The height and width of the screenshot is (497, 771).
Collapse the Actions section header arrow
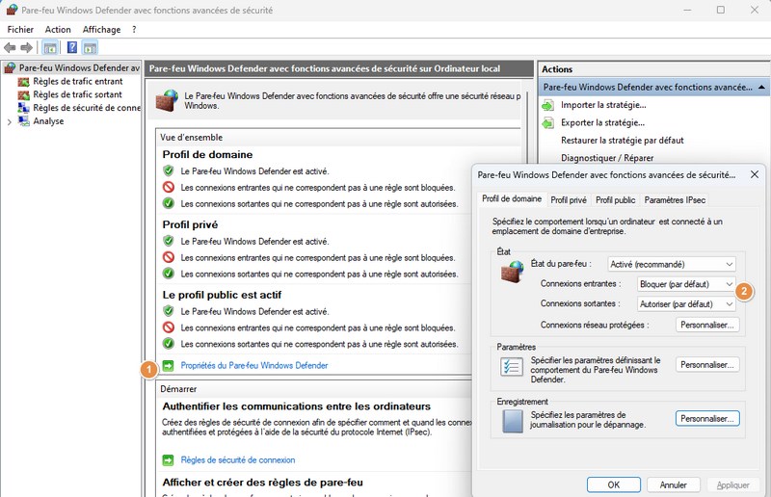(761, 87)
